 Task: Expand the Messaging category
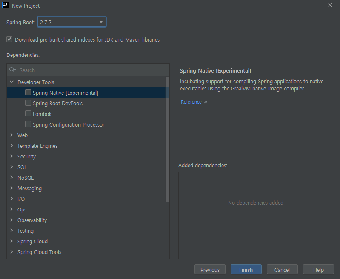[x=12, y=188]
